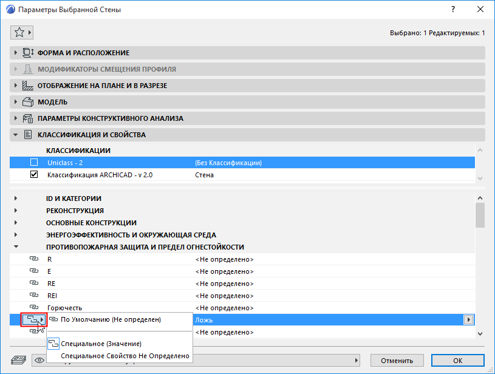
Task: Expand ЭНЕРГОЭФФЕКТИВНОСТЬ И ОКРУЖАЮЩАЯ СРЕДА group
Action: 16,235
